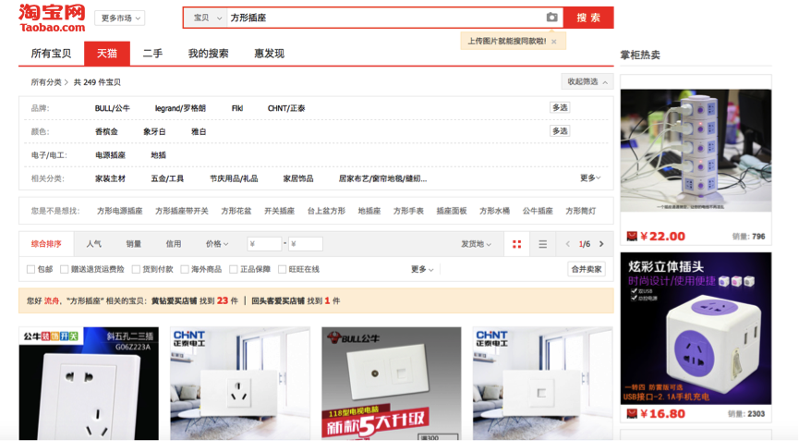
Task: Click the Taobao logo
Action: point(52,18)
